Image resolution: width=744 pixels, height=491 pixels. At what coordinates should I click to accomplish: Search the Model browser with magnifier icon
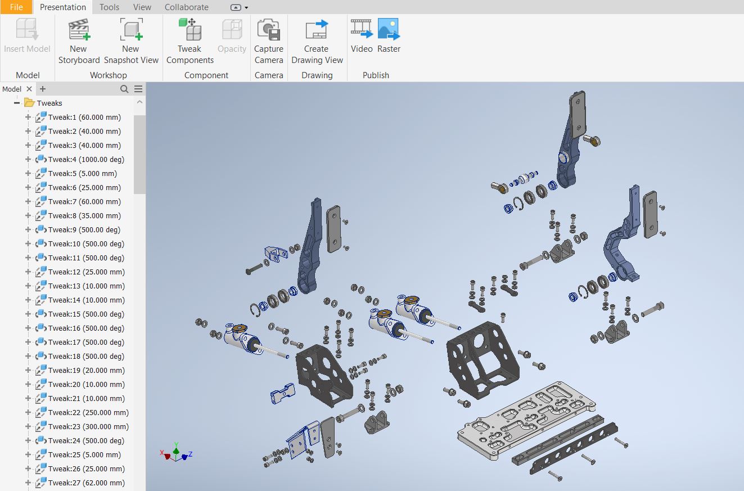click(x=124, y=89)
